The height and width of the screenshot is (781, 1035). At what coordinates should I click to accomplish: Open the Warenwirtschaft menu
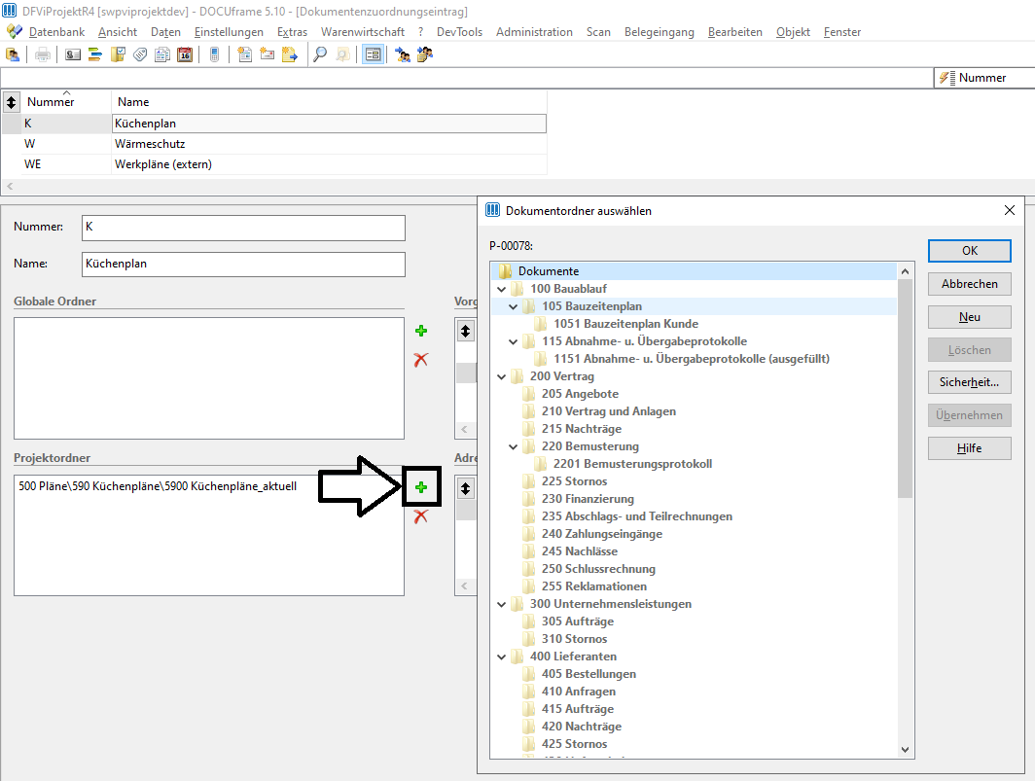(363, 32)
